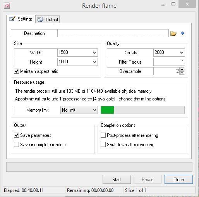
Task: Click the Oversample value field
Action: tap(166, 71)
